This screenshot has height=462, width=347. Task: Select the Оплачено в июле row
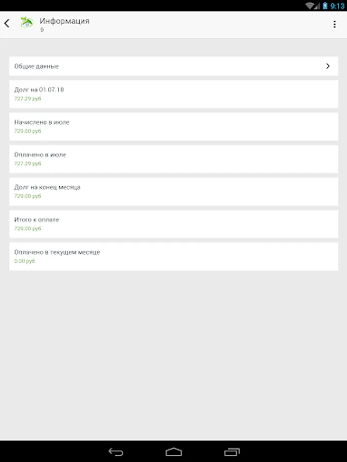(173, 159)
